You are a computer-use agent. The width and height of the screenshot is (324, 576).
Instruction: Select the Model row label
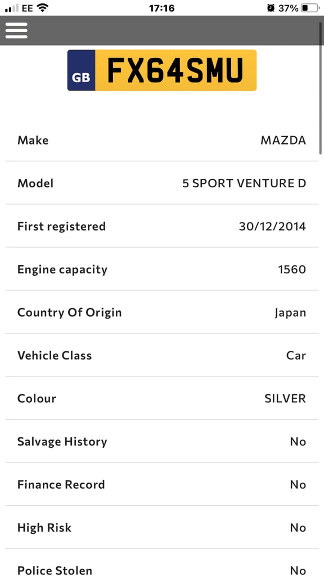(35, 183)
